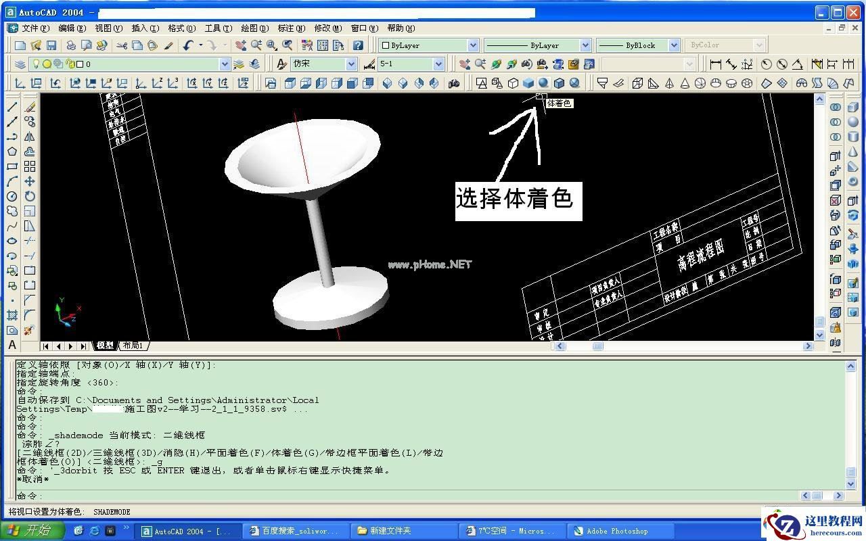Screen dimensions: 866x541
Task: Select the Line drawing tool
Action: point(12,107)
